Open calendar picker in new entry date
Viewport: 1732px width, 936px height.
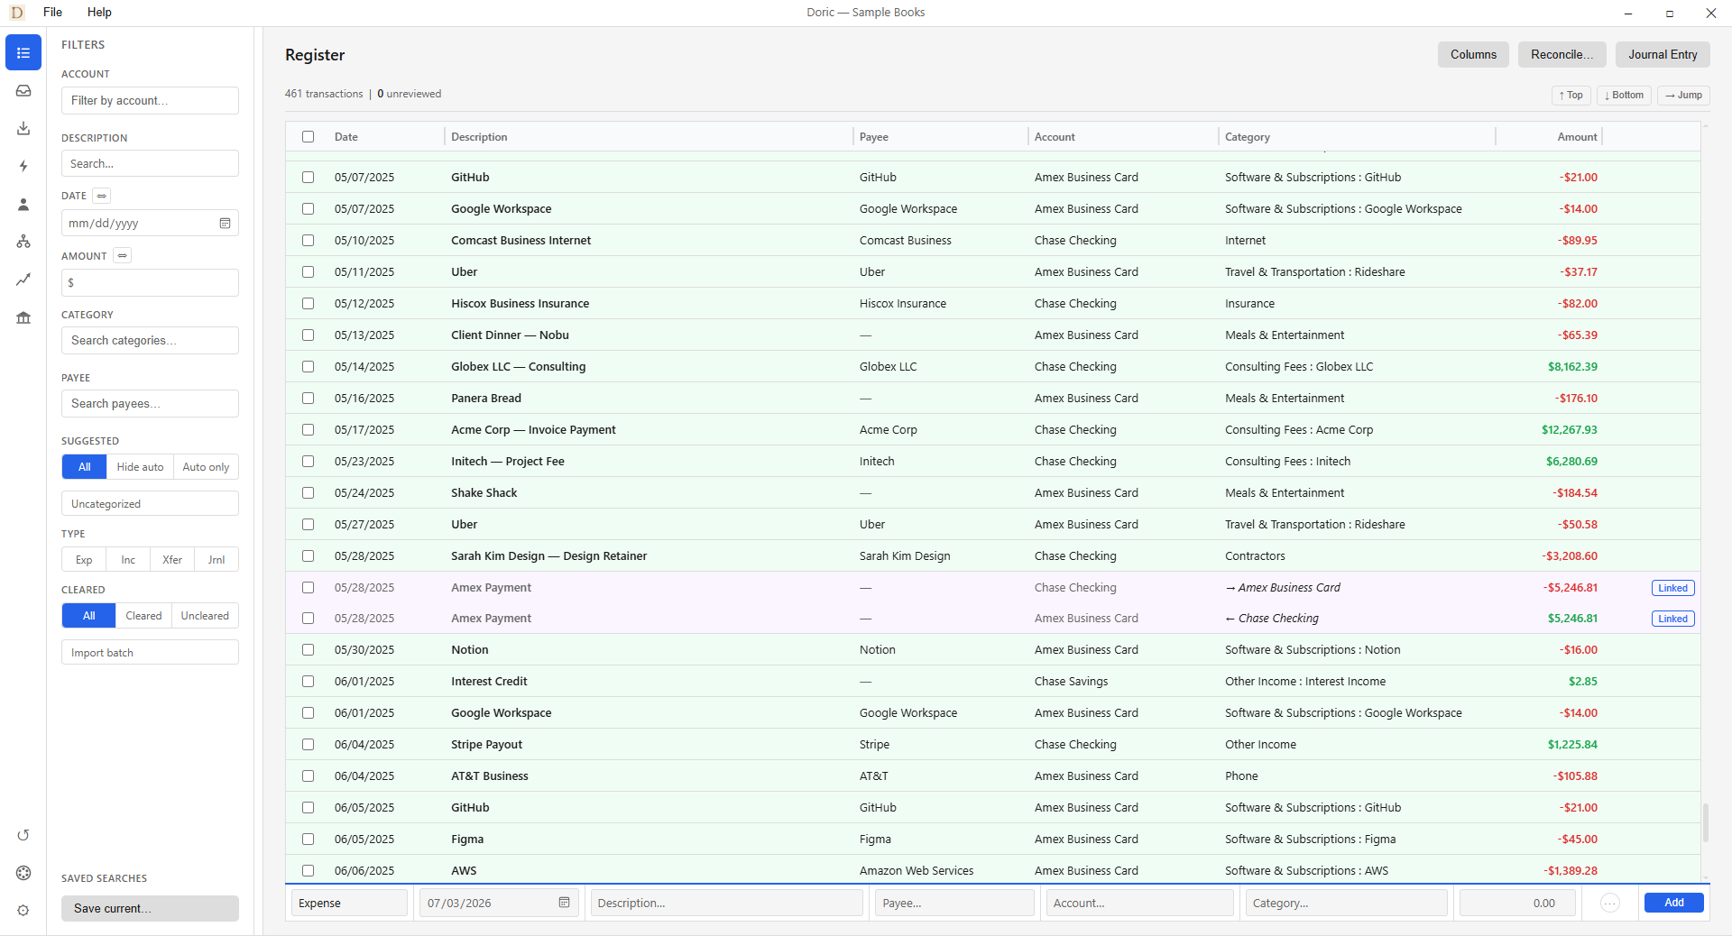coord(564,903)
